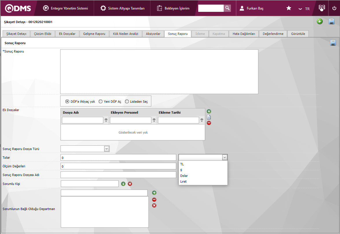The width and height of the screenshot is (340, 234).
Task: Click the power logout icon
Action: [334, 8]
